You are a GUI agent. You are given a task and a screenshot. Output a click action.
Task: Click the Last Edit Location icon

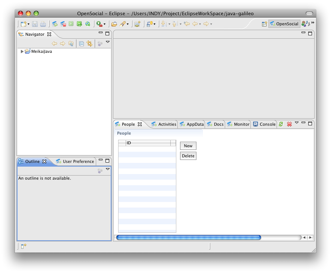pos(187,24)
